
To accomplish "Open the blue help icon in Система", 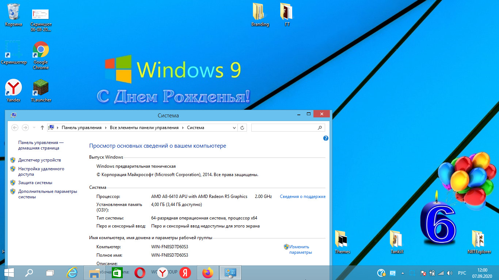I will [x=326, y=138].
